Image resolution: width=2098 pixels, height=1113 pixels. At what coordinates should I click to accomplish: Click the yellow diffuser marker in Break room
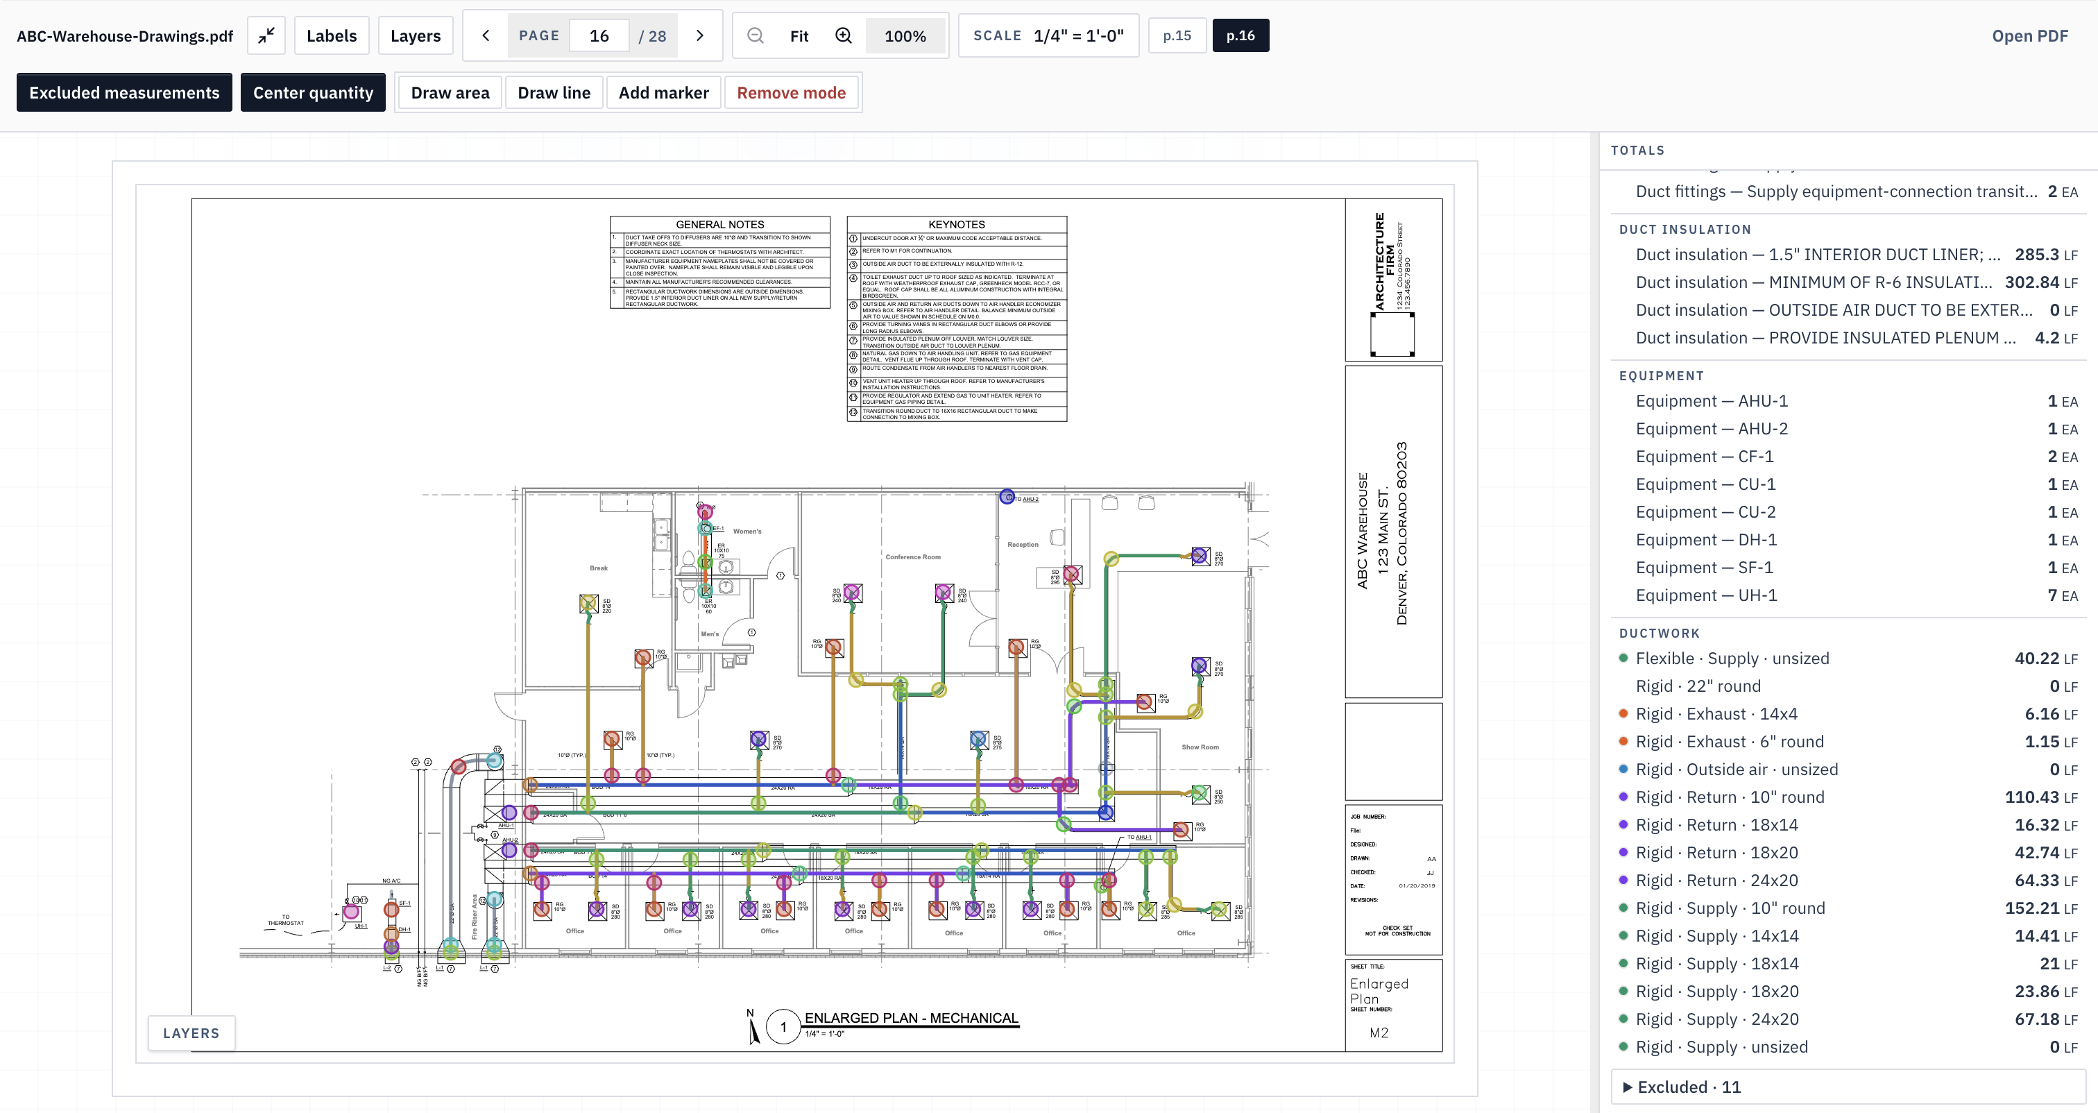588,604
